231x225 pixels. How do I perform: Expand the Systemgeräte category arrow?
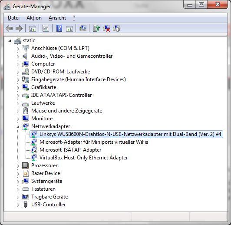18,182
